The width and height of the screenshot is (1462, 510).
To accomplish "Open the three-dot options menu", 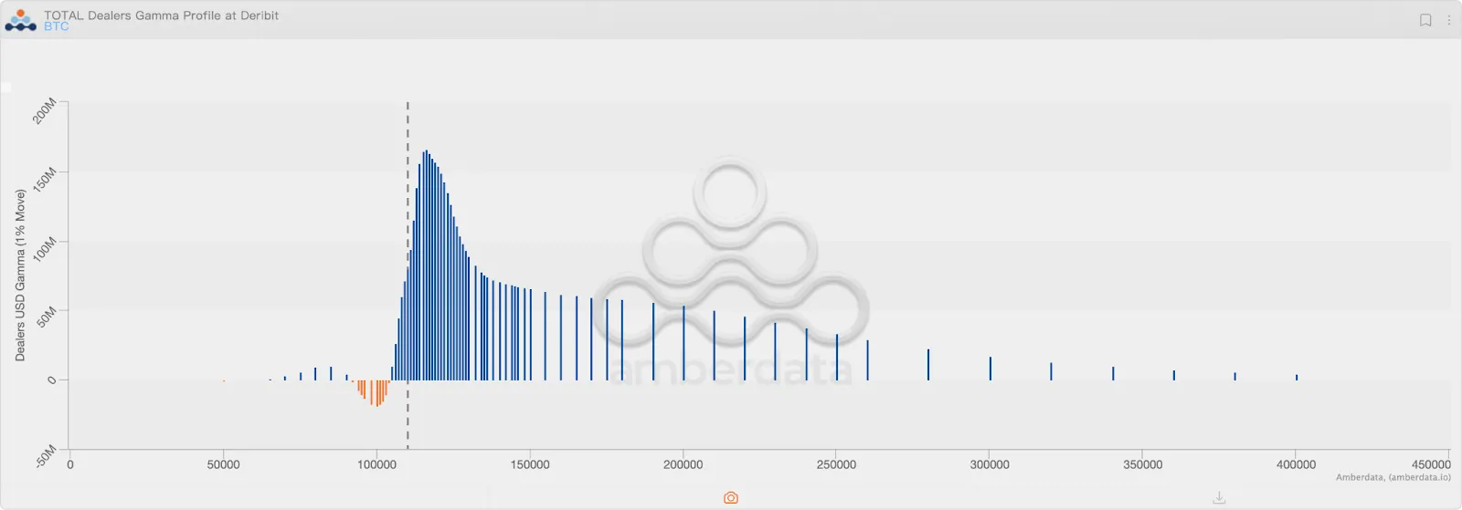I will click(1449, 20).
